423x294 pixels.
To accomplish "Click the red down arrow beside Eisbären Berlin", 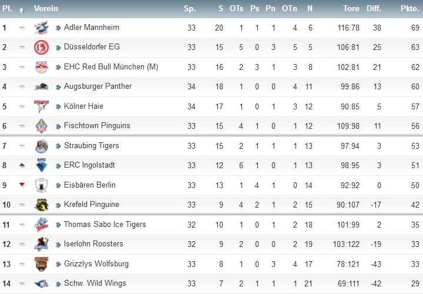I will click(x=22, y=185).
